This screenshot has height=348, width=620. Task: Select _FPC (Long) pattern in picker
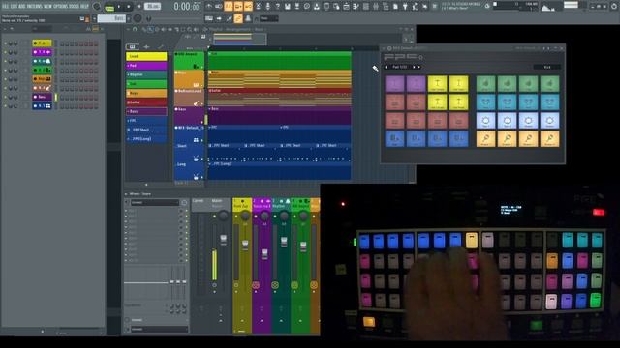coord(146,139)
